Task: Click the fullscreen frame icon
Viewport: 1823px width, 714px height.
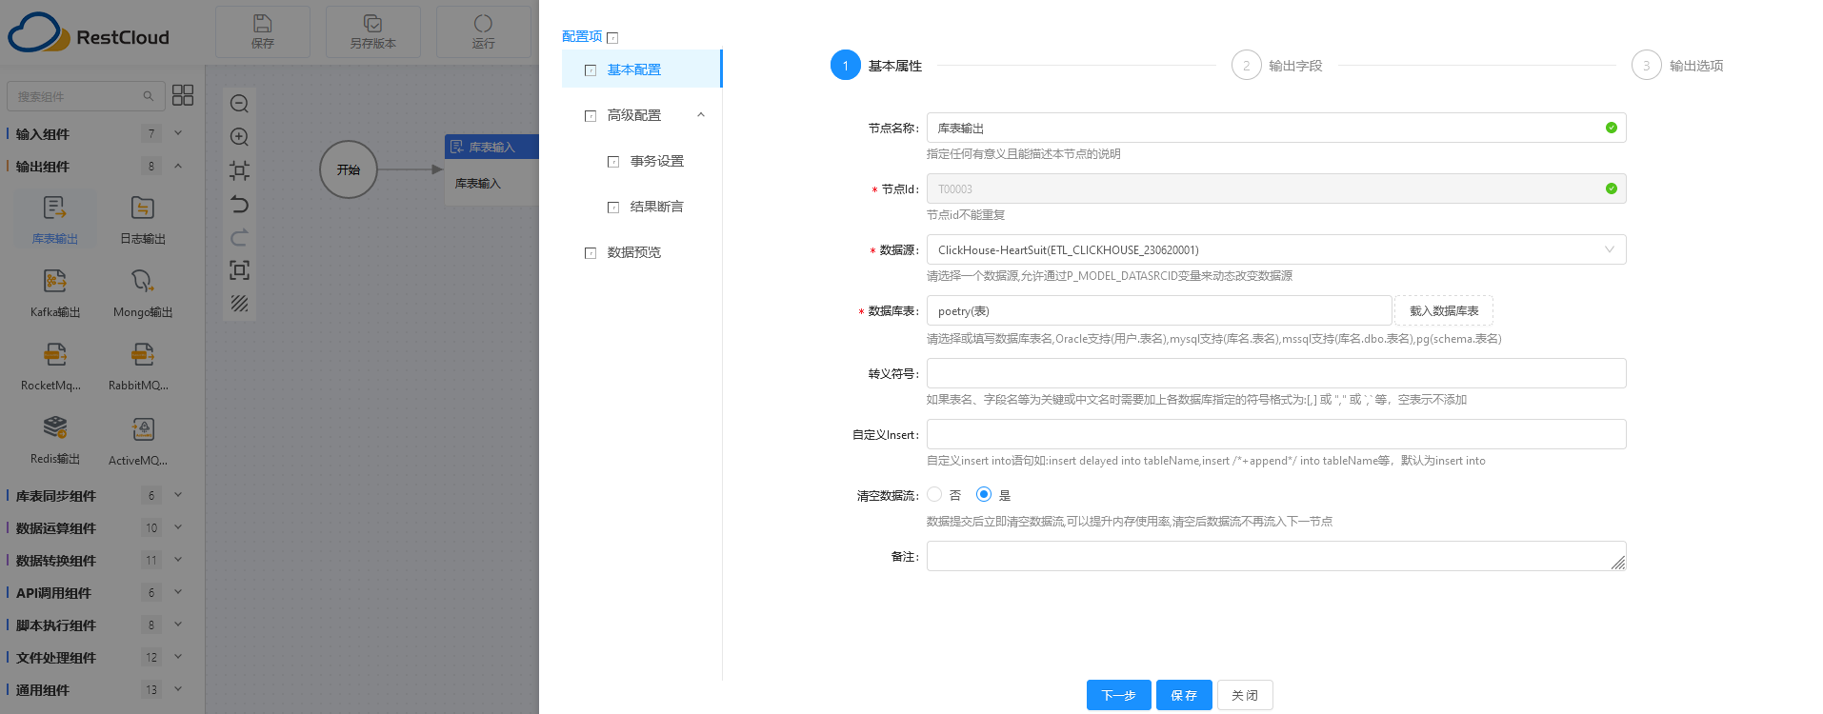Action: click(240, 270)
